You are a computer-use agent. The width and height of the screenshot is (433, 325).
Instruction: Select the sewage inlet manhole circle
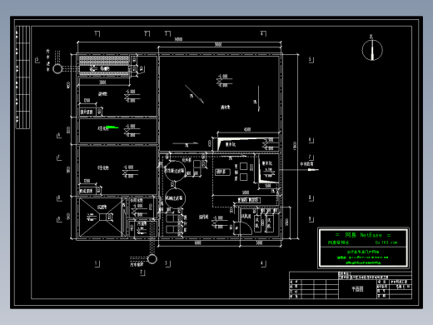(57, 68)
